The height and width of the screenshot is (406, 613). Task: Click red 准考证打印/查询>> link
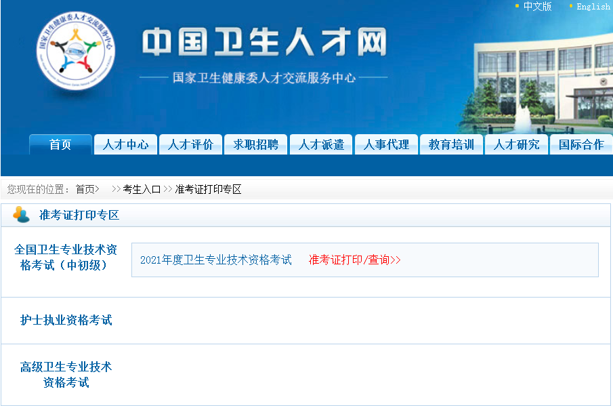point(354,260)
